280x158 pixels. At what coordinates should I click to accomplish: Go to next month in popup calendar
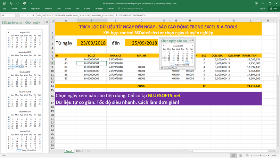193,46
